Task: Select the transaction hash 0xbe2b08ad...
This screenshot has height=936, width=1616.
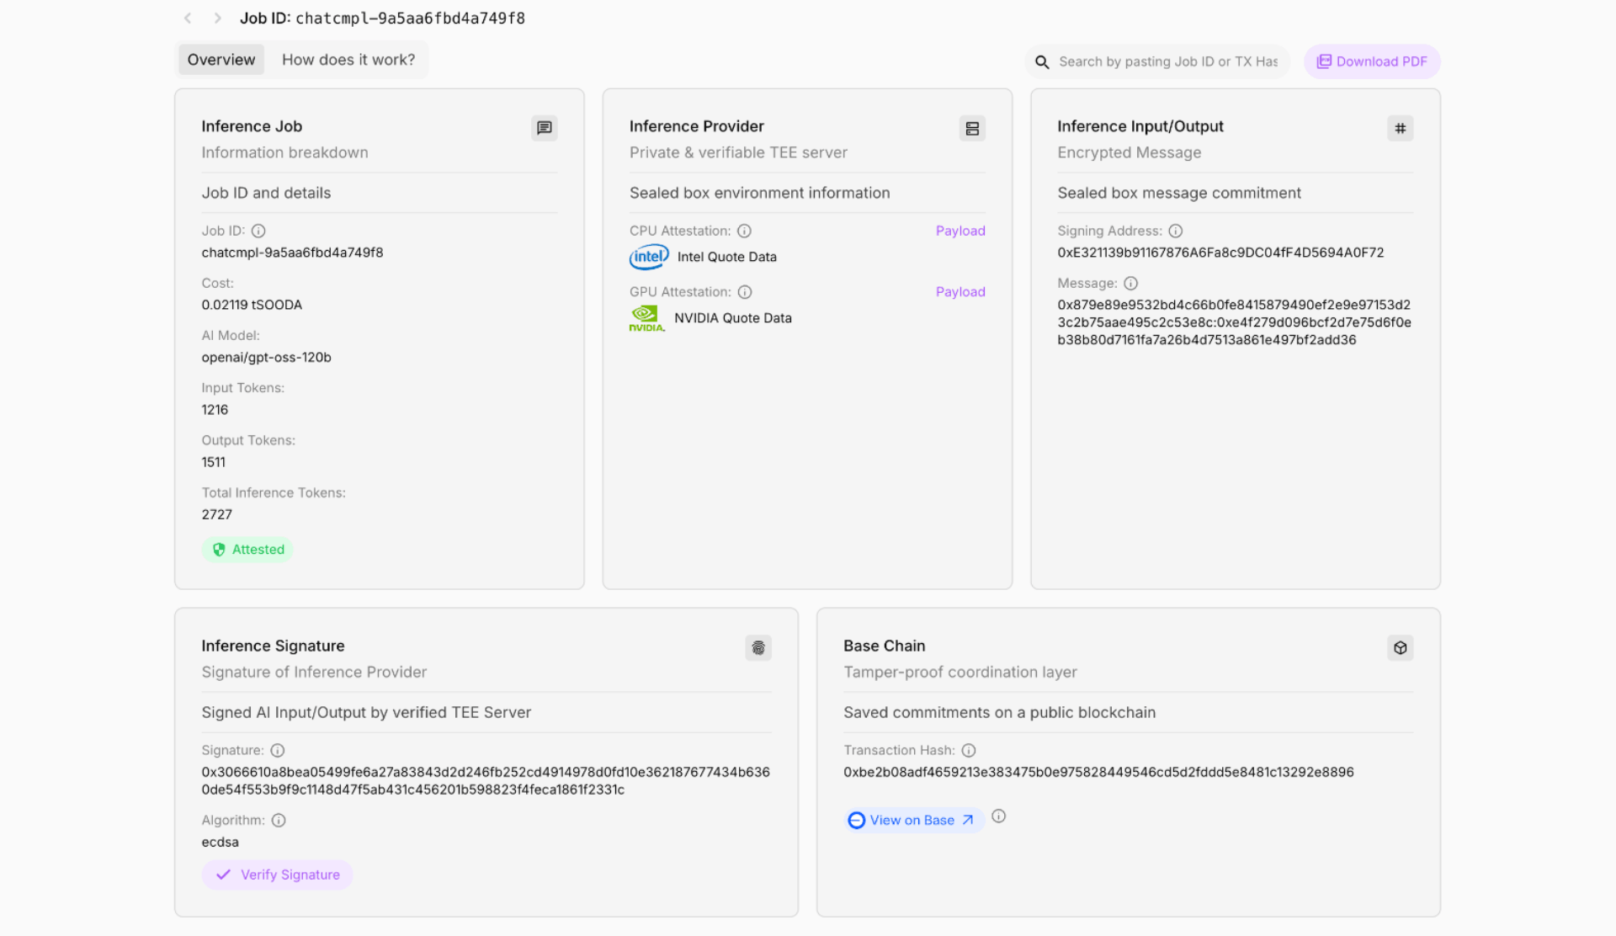Action: [x=1098, y=772]
